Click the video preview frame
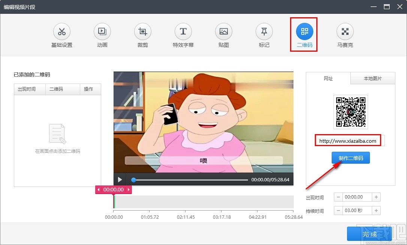Screen dimensions: 407x245 [203, 122]
